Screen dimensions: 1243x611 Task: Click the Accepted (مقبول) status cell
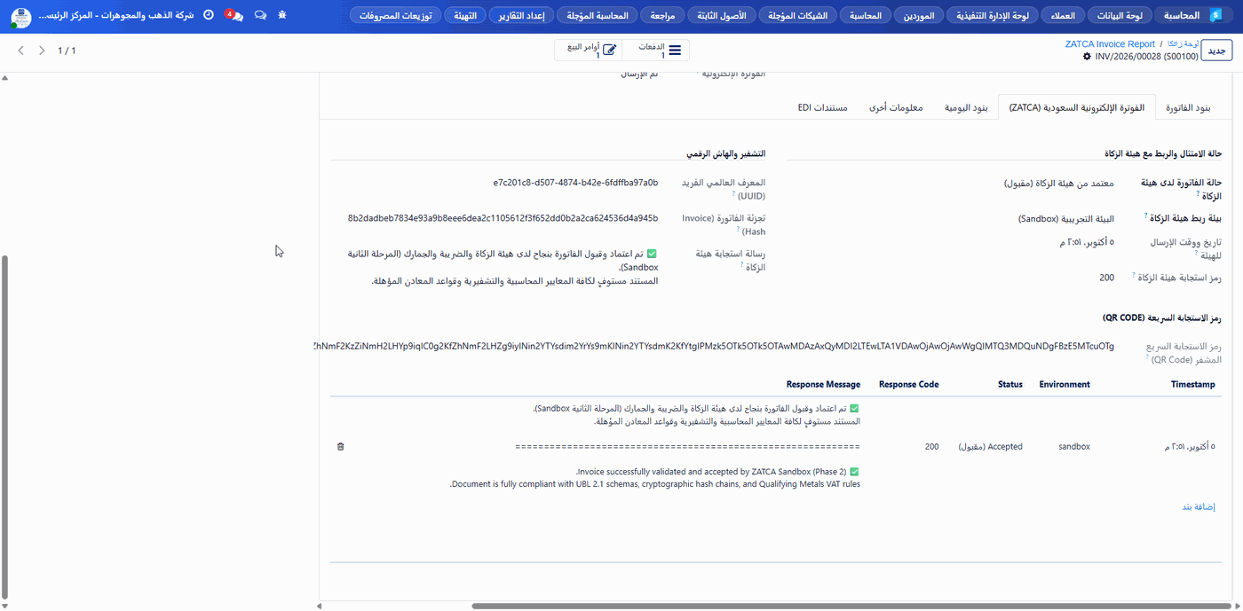coord(990,447)
